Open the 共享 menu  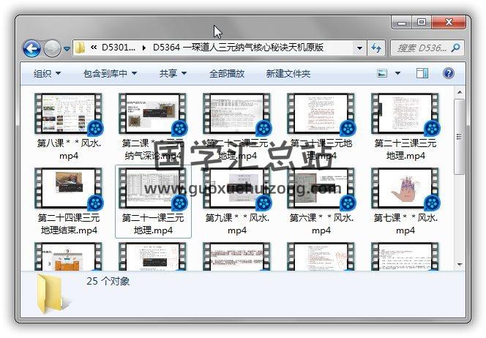pos(173,73)
